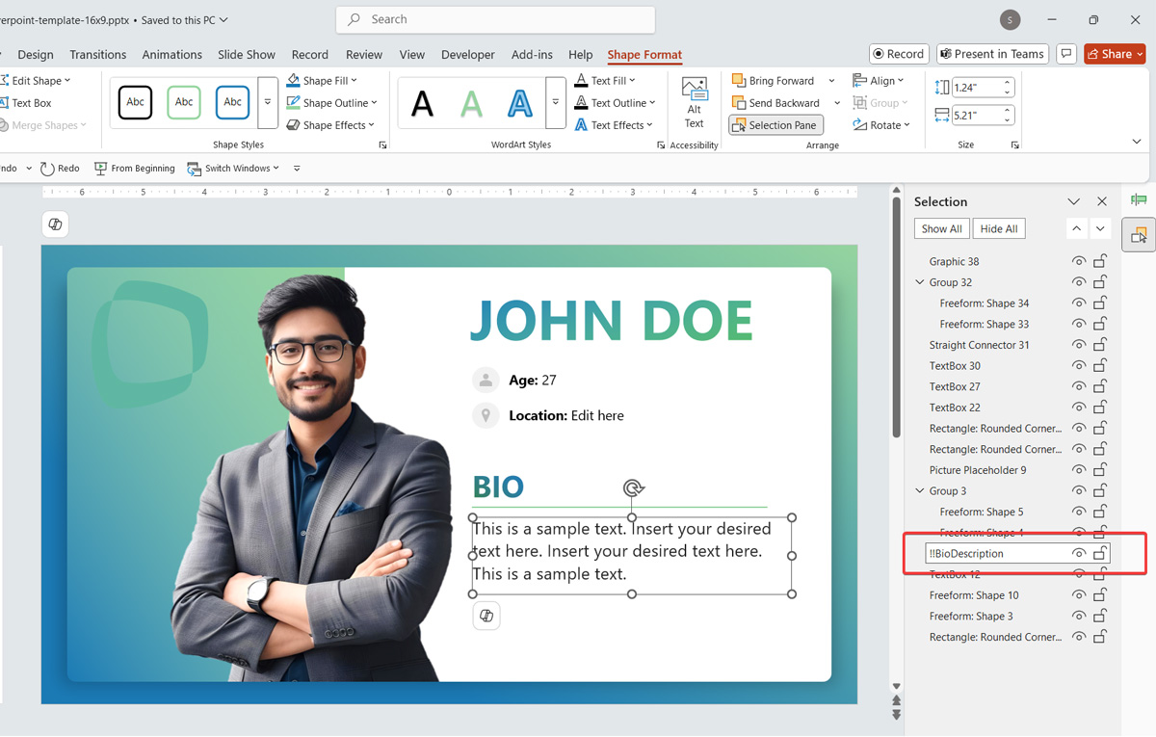This screenshot has width=1156, height=737.
Task: Open Switch Windows dropdown
Action: tap(233, 168)
